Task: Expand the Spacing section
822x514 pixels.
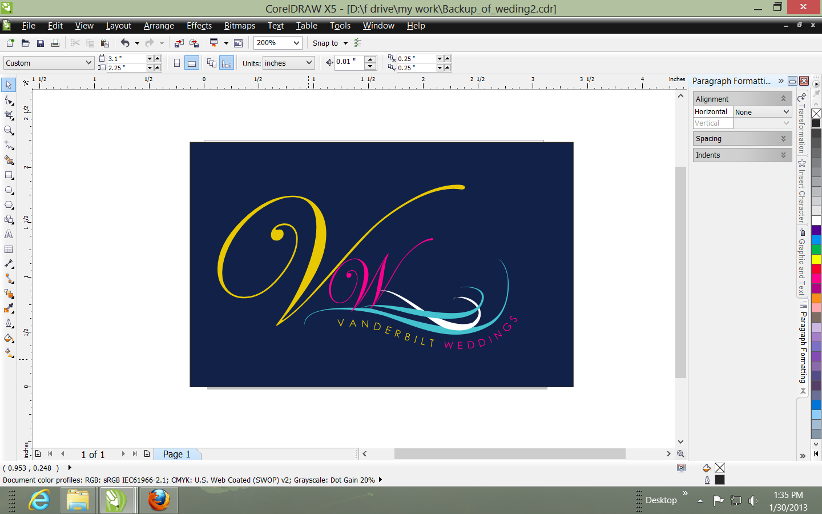Action: tap(742, 139)
